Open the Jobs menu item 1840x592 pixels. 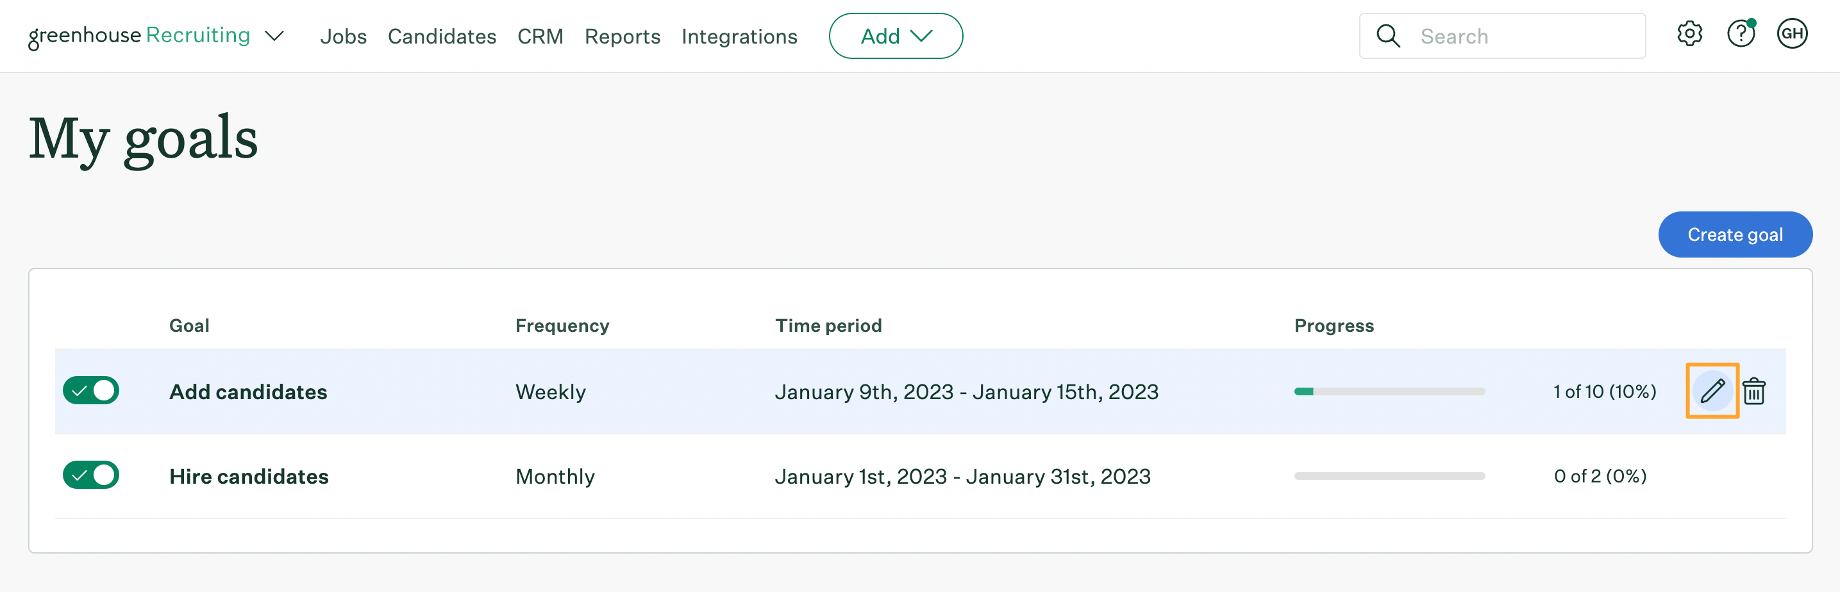point(343,37)
